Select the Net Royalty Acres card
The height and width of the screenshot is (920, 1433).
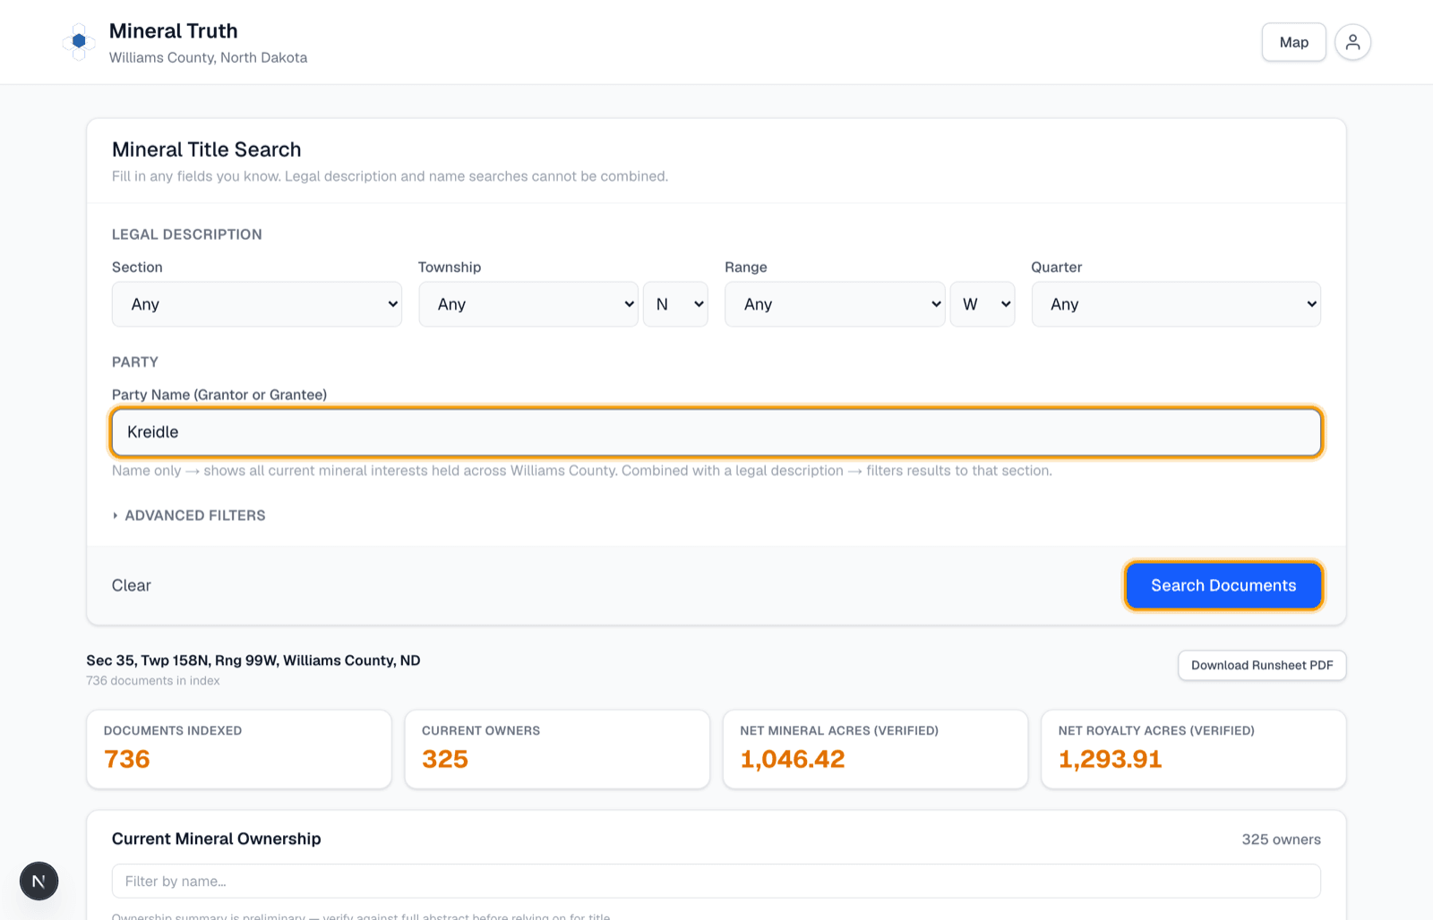click(1193, 749)
